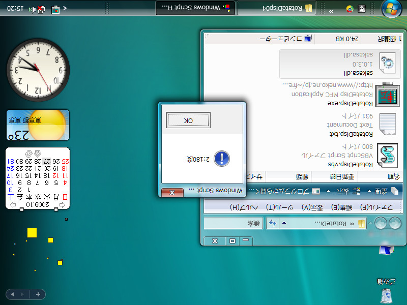Click the analog clock gadget
Image resolution: width=407 pixels, height=305 pixels.
[36, 69]
